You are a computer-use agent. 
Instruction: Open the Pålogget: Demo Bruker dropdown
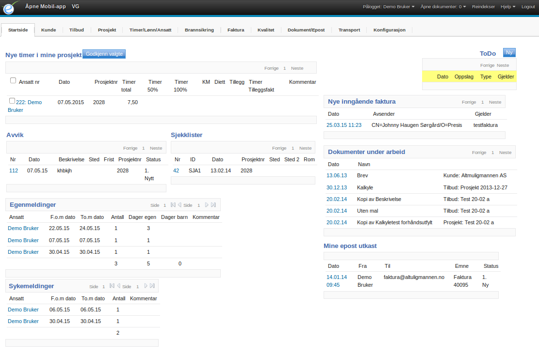pos(389,7)
